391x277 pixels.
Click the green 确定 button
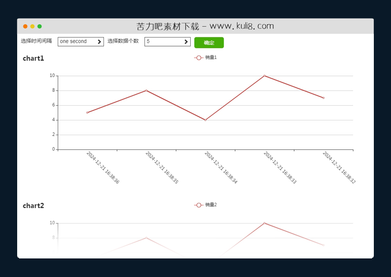coord(209,43)
